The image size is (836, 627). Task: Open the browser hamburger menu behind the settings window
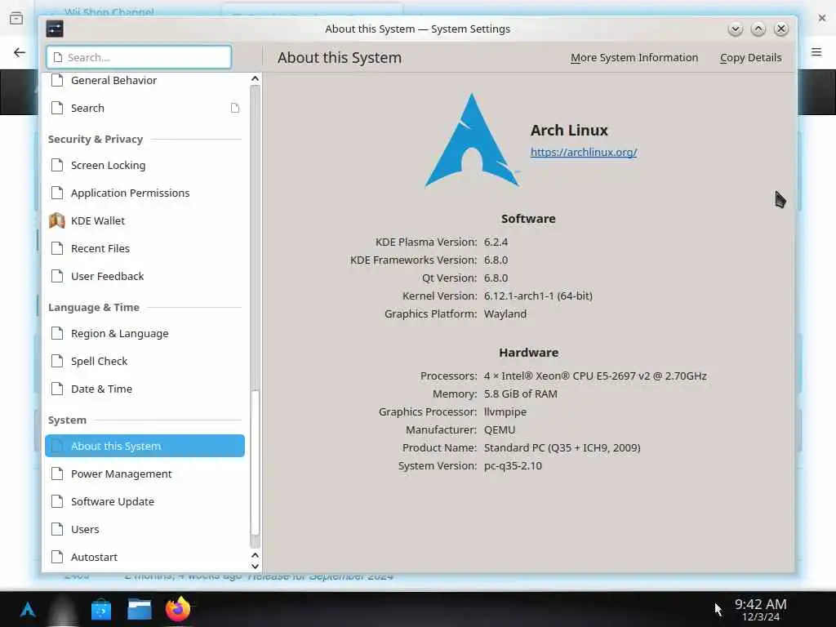point(816,51)
